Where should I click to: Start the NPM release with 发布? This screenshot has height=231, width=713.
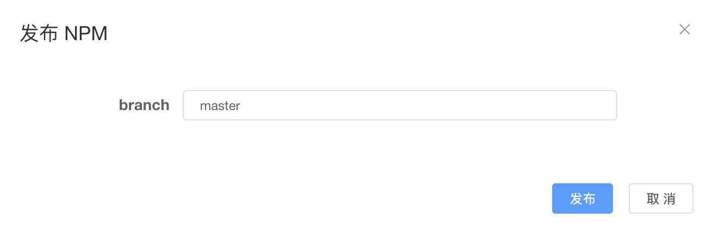[582, 198]
